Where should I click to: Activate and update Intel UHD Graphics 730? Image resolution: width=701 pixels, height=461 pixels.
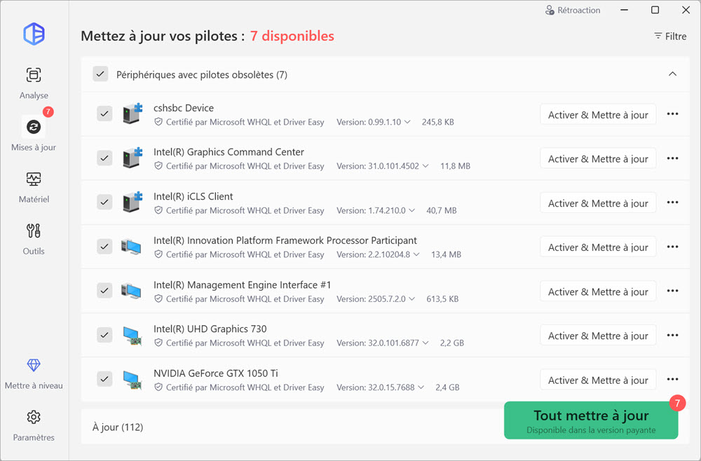click(598, 336)
